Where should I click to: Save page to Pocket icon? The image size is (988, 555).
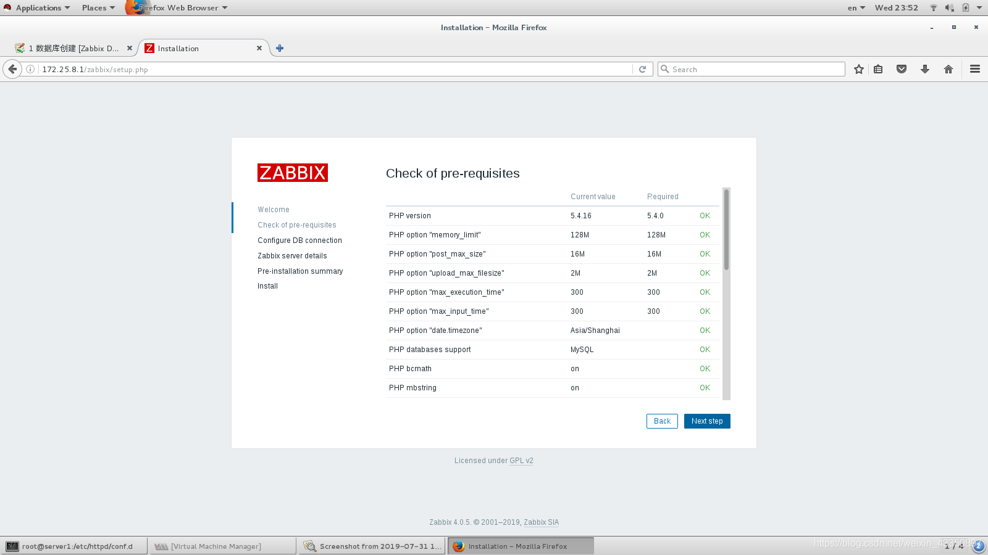click(x=902, y=69)
